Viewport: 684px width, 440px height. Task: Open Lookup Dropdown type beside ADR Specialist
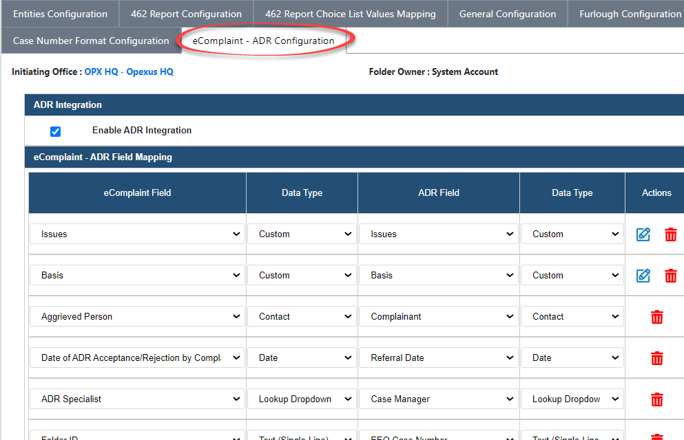pyautogui.click(x=302, y=399)
